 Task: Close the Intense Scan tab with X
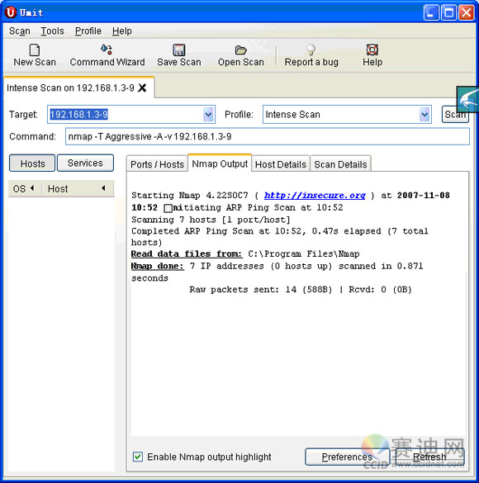(x=142, y=88)
